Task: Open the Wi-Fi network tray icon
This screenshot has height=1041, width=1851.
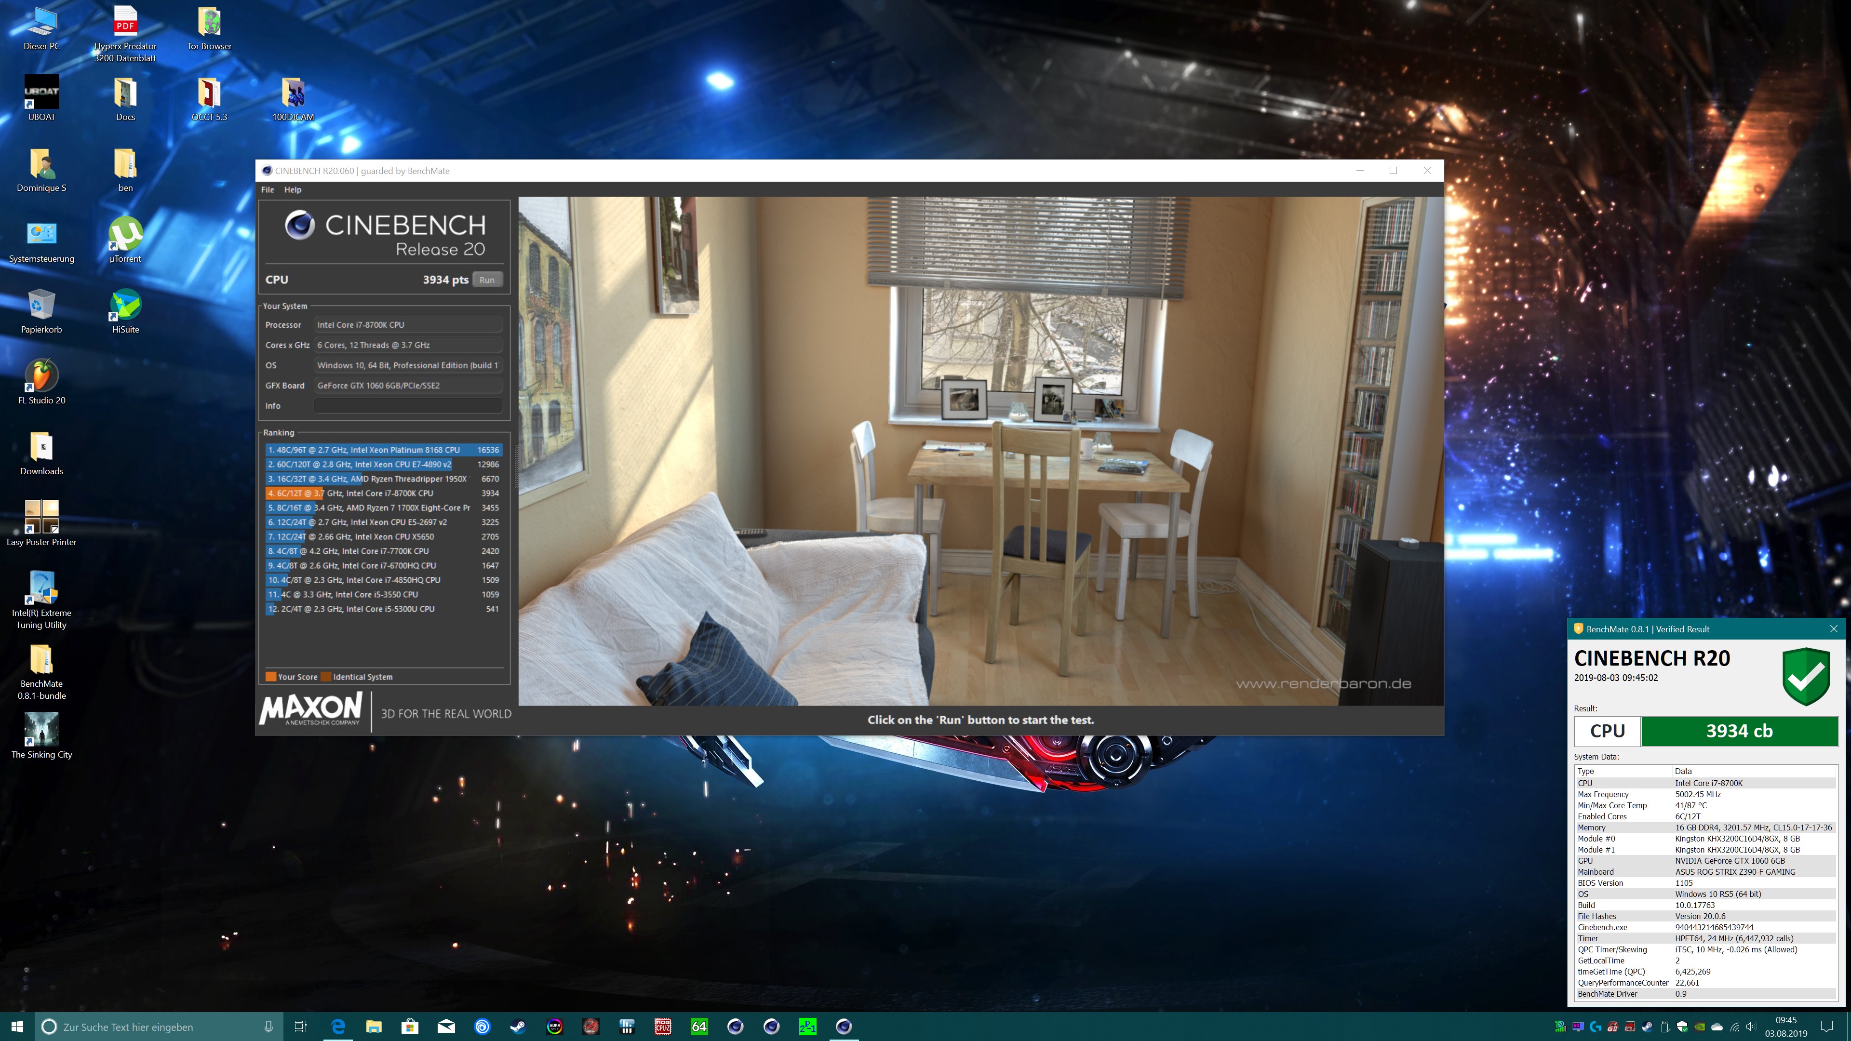Action: click(1735, 1027)
